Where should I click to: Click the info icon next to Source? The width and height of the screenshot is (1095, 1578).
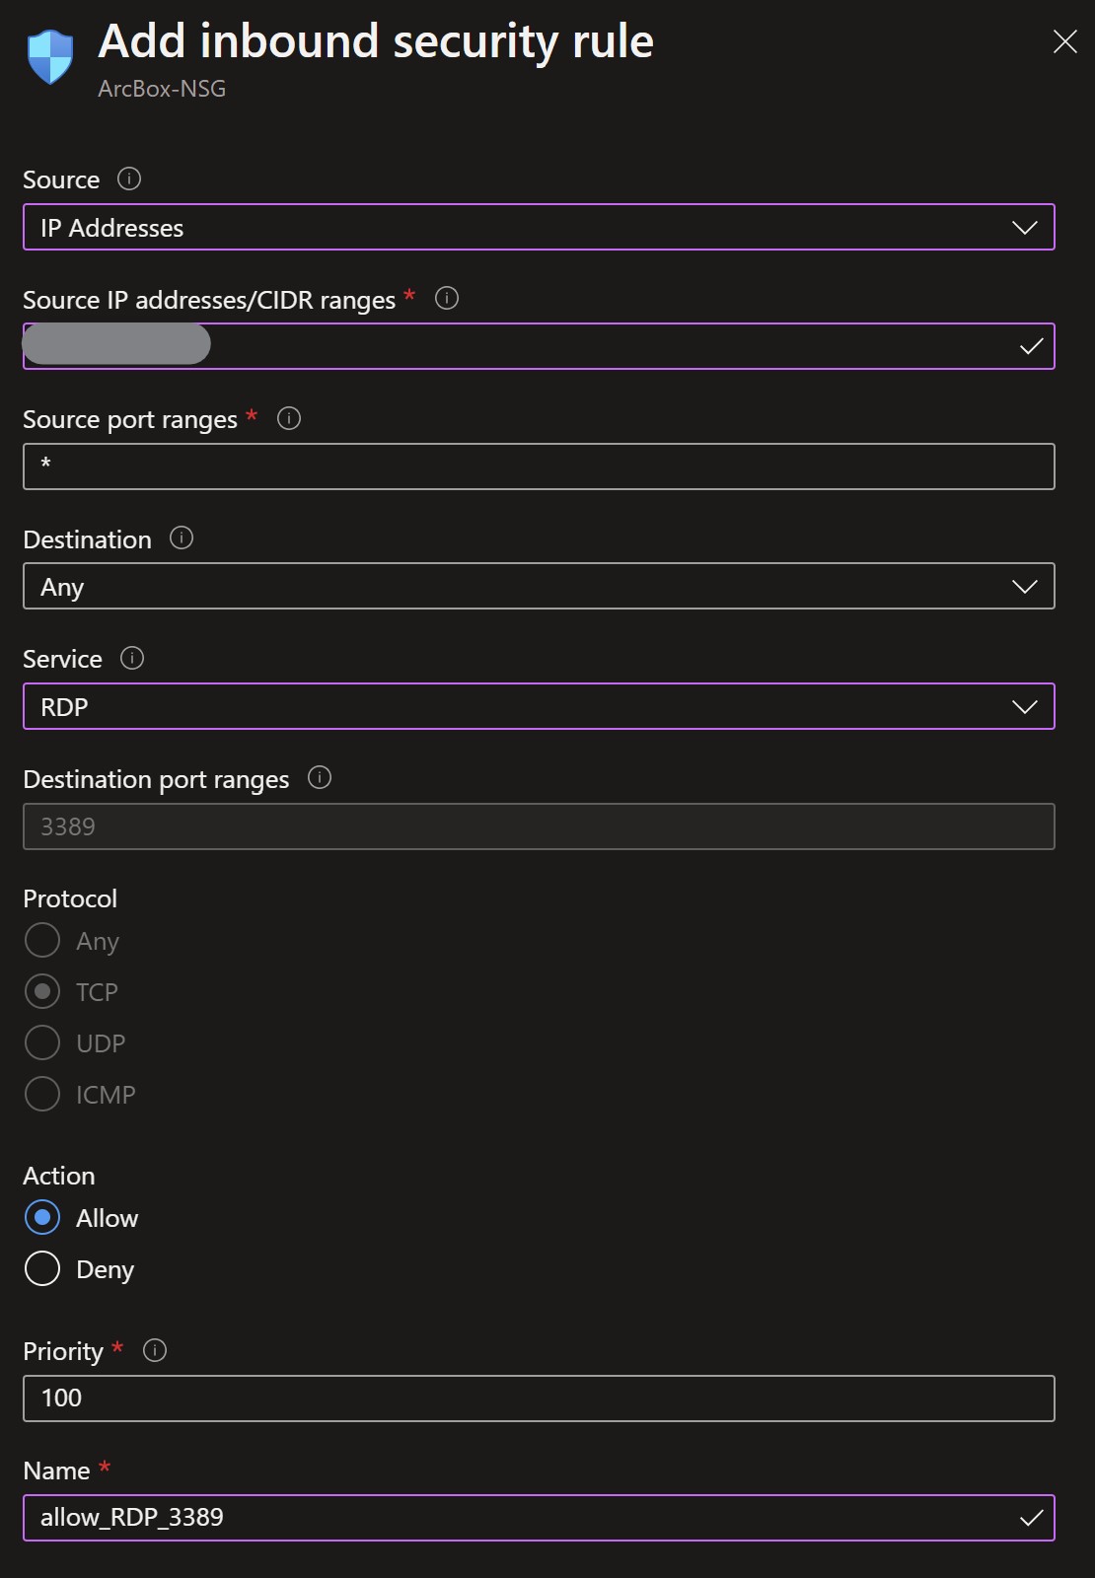[x=129, y=179]
